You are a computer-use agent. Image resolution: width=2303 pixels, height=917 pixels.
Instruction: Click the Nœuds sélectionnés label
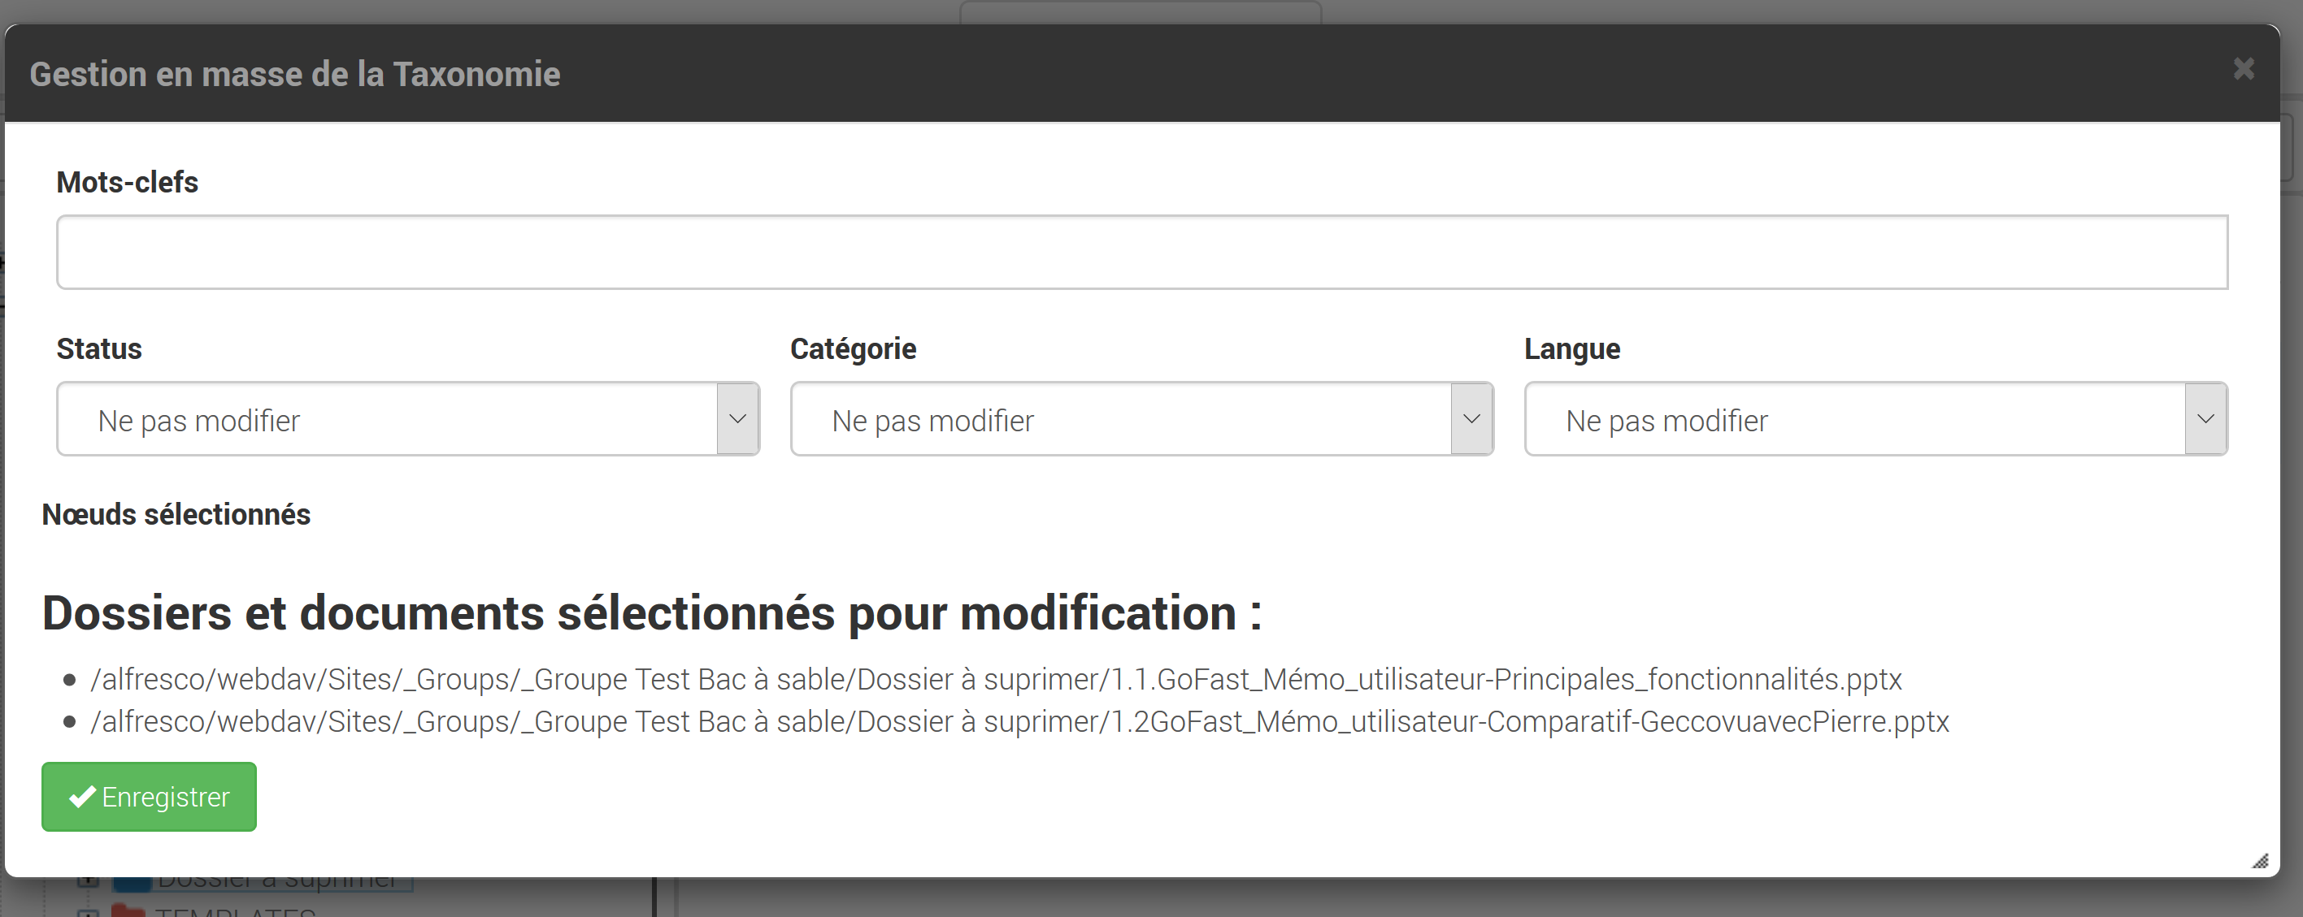pyautogui.click(x=176, y=514)
